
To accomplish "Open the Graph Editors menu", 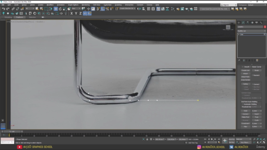I will [x=73, y=5].
